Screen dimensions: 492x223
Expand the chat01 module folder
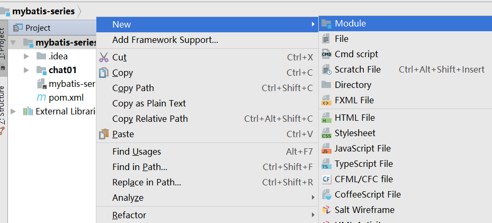(x=26, y=70)
